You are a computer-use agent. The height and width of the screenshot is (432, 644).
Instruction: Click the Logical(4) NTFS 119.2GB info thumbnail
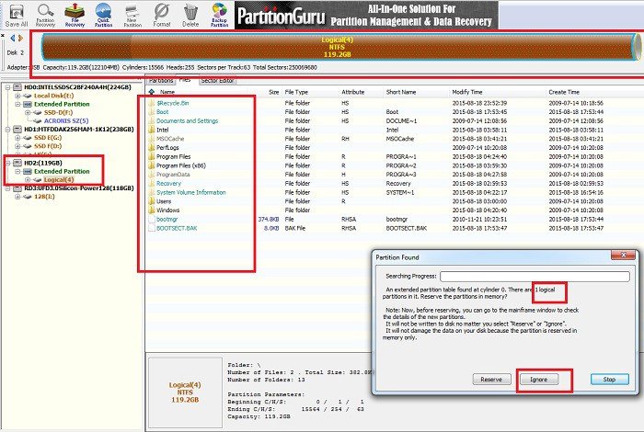point(185,392)
